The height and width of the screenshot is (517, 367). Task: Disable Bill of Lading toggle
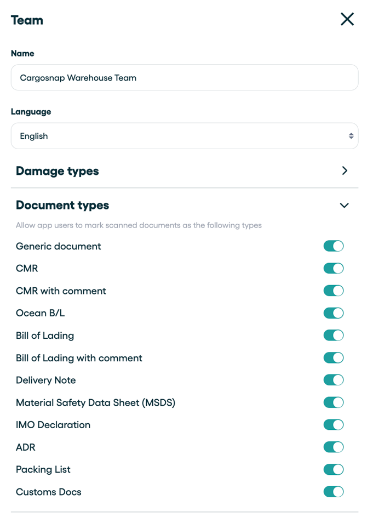(x=333, y=336)
